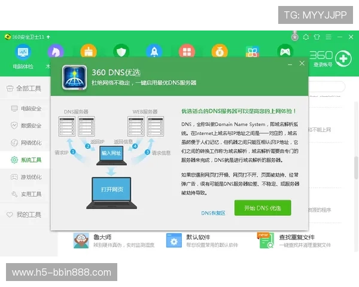The image size is (359, 287).
Task: Open the green game controller icon
Action: coord(285,51)
